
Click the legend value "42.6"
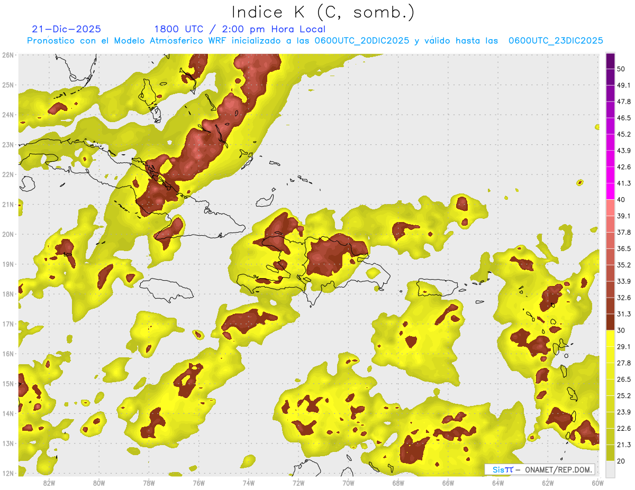(x=623, y=167)
